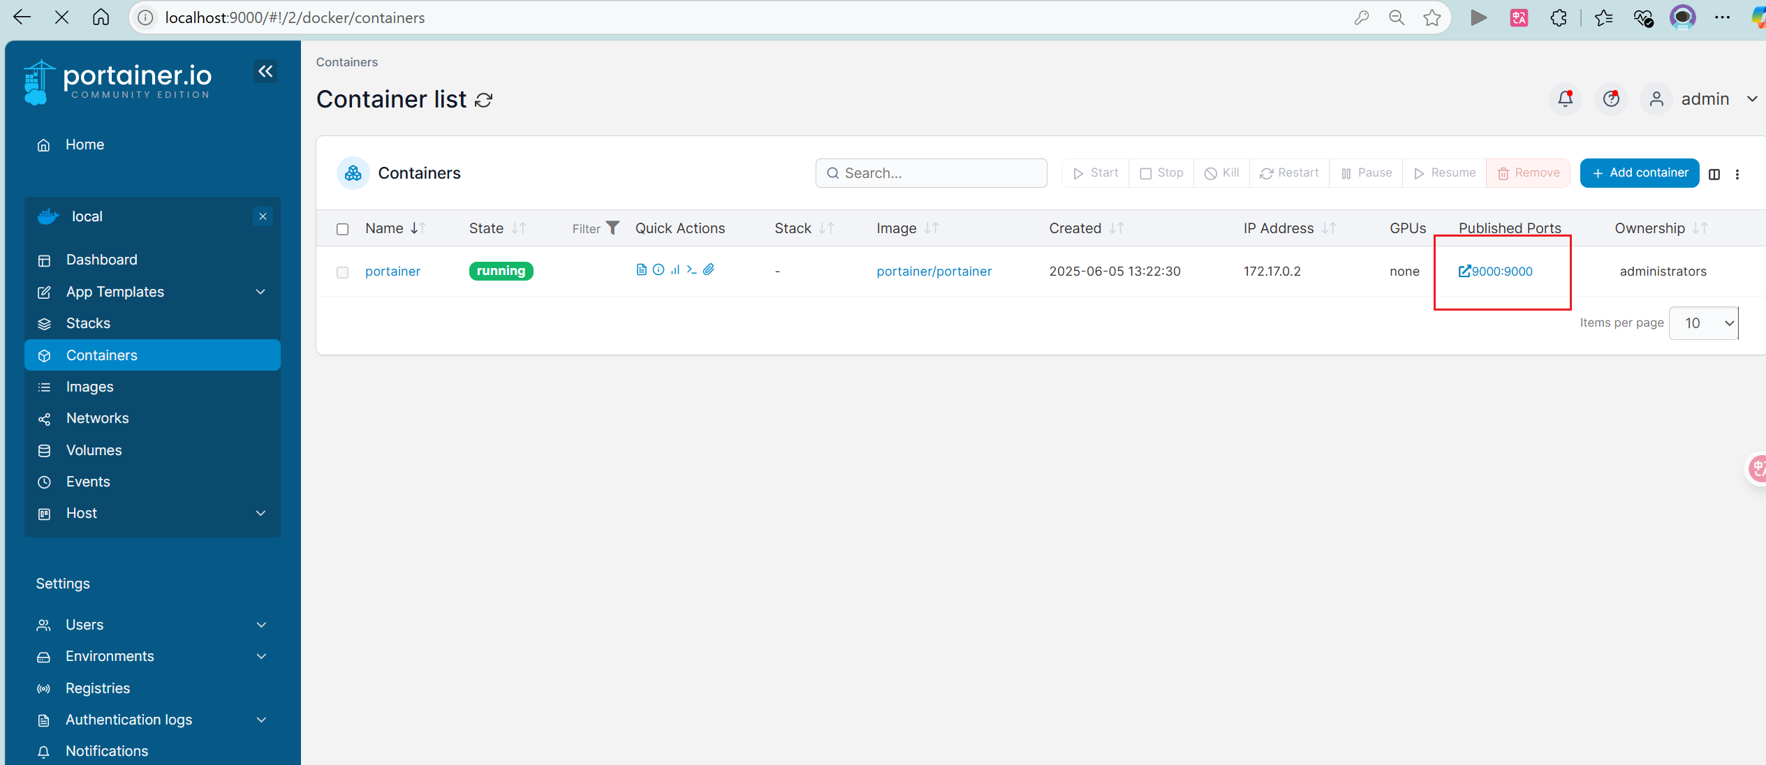The height and width of the screenshot is (765, 1766).
Task: Sort the table by Name column arrows
Action: [418, 228]
